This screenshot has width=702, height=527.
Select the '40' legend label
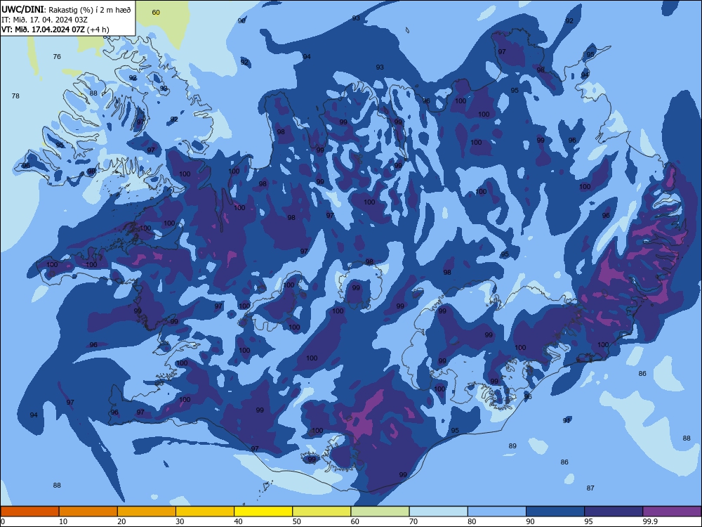pos(238,521)
